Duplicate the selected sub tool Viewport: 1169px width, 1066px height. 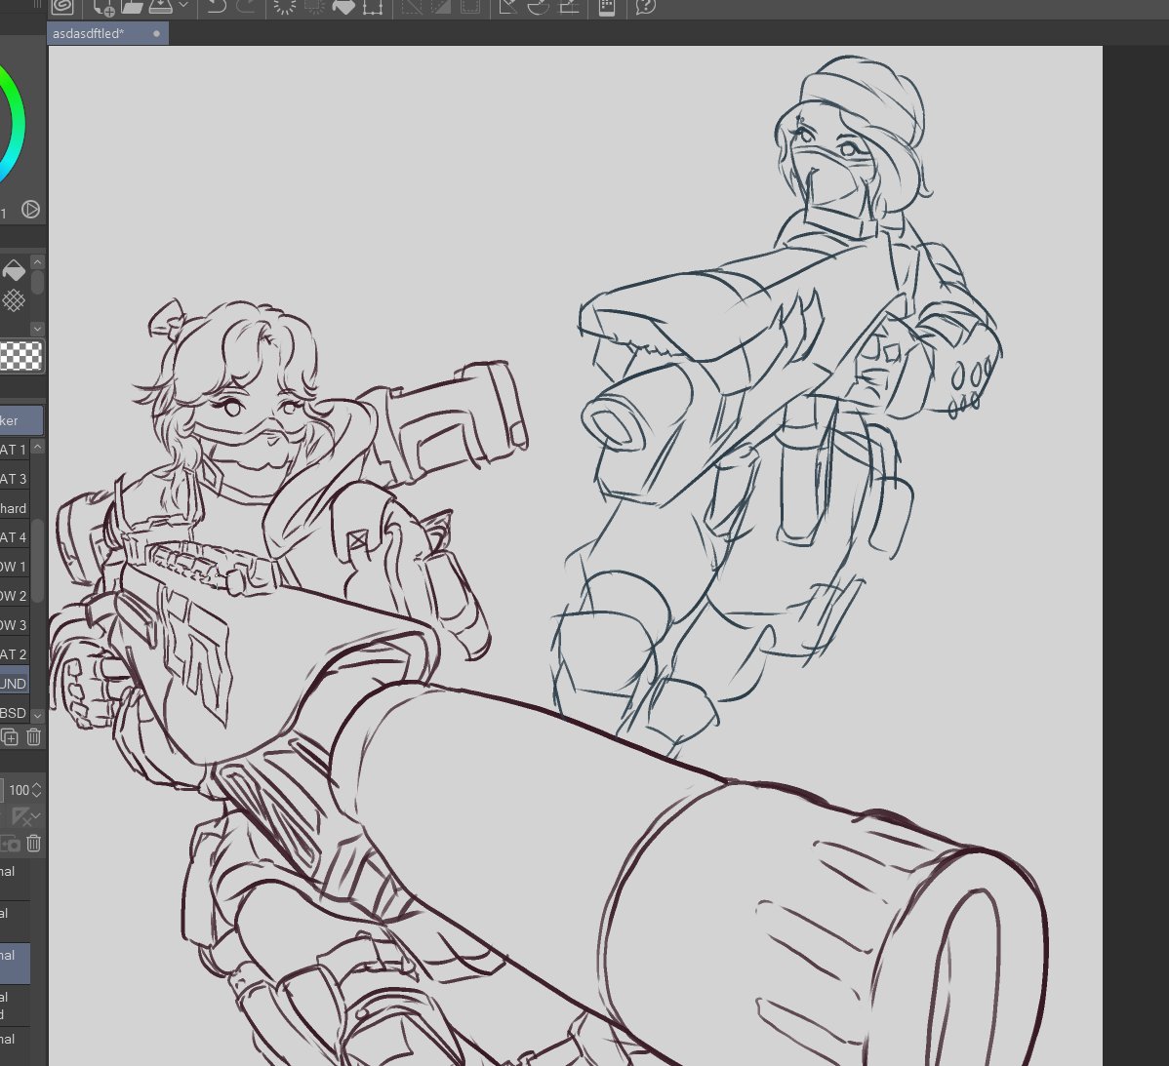pyautogui.click(x=10, y=737)
